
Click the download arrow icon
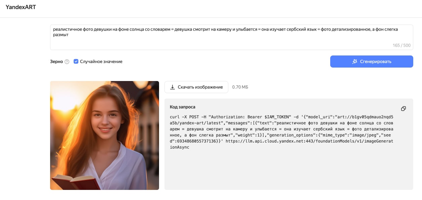tap(172, 87)
